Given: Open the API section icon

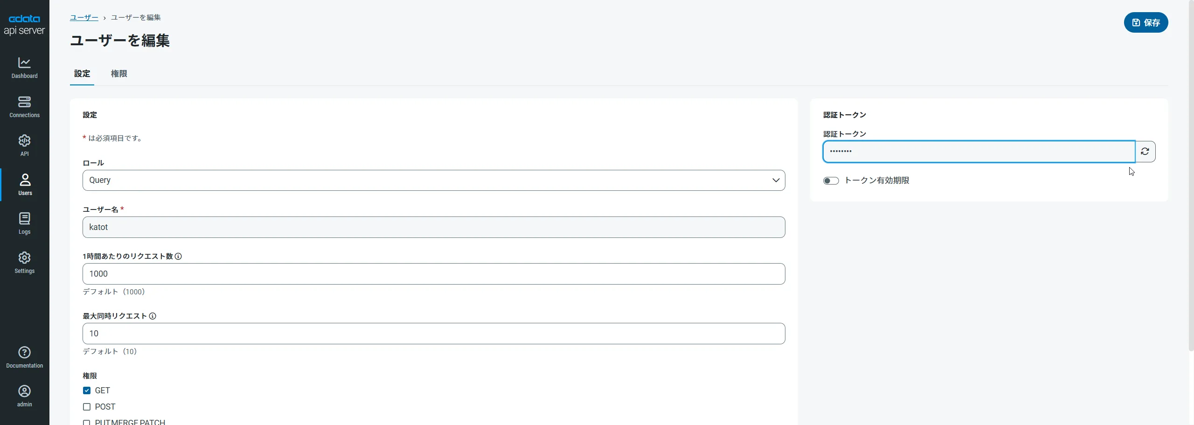Looking at the screenshot, I should (x=24, y=141).
